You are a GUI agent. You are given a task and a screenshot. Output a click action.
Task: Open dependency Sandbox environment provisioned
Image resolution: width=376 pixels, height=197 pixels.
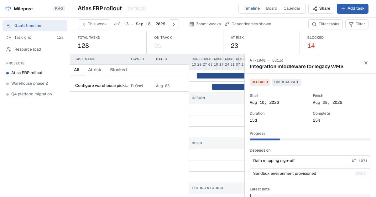coord(310,174)
